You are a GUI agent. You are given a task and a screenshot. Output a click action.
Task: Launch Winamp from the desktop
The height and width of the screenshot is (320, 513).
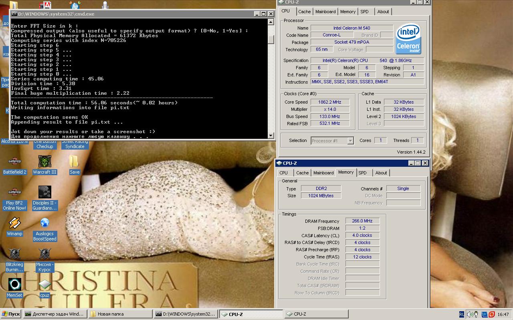pyautogui.click(x=15, y=226)
